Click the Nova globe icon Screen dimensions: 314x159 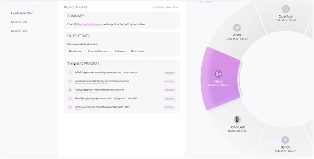[218, 74]
